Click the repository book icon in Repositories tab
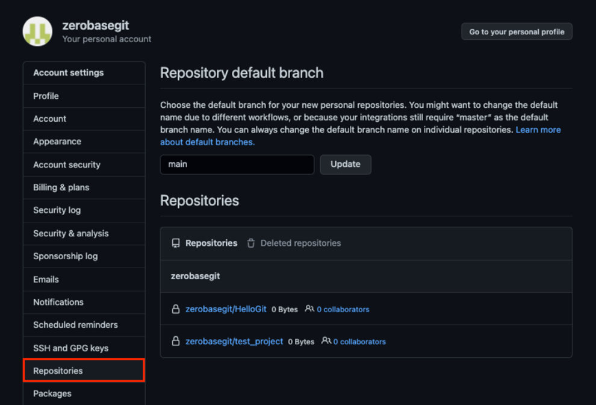This screenshot has height=405, width=596. pos(176,243)
